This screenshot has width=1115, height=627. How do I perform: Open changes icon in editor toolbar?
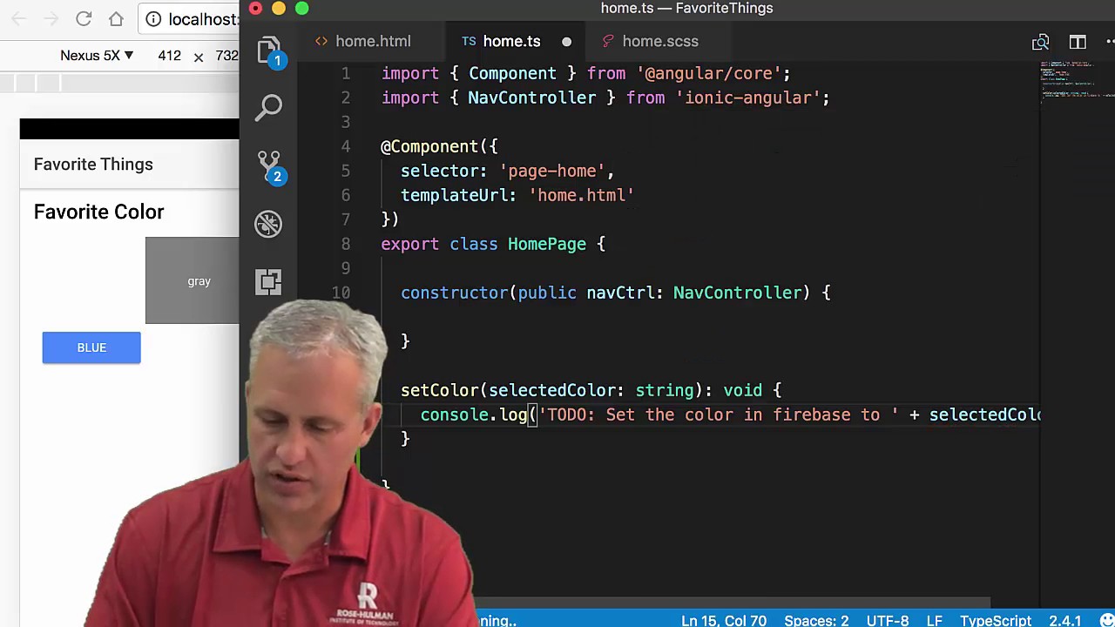coord(1040,42)
